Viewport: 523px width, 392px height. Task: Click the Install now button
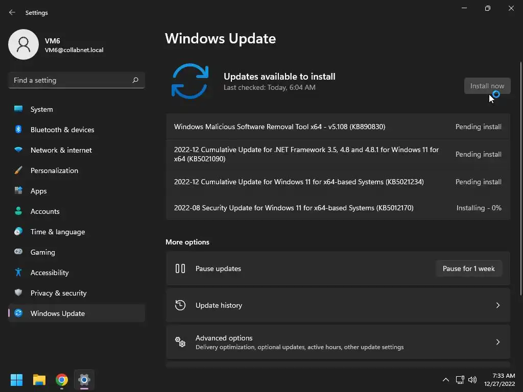tap(487, 86)
